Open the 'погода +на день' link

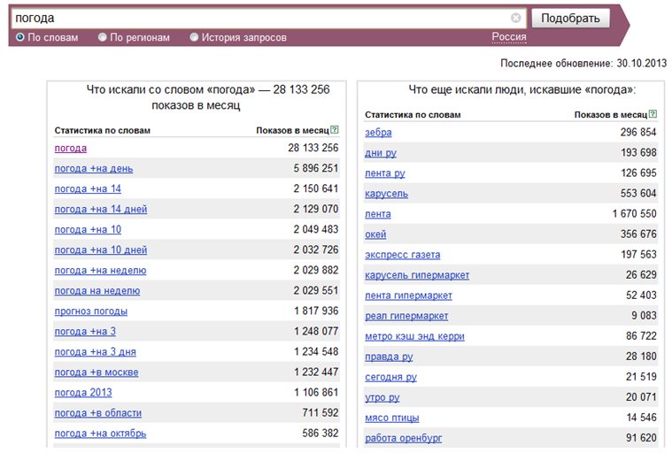pyautogui.click(x=94, y=169)
